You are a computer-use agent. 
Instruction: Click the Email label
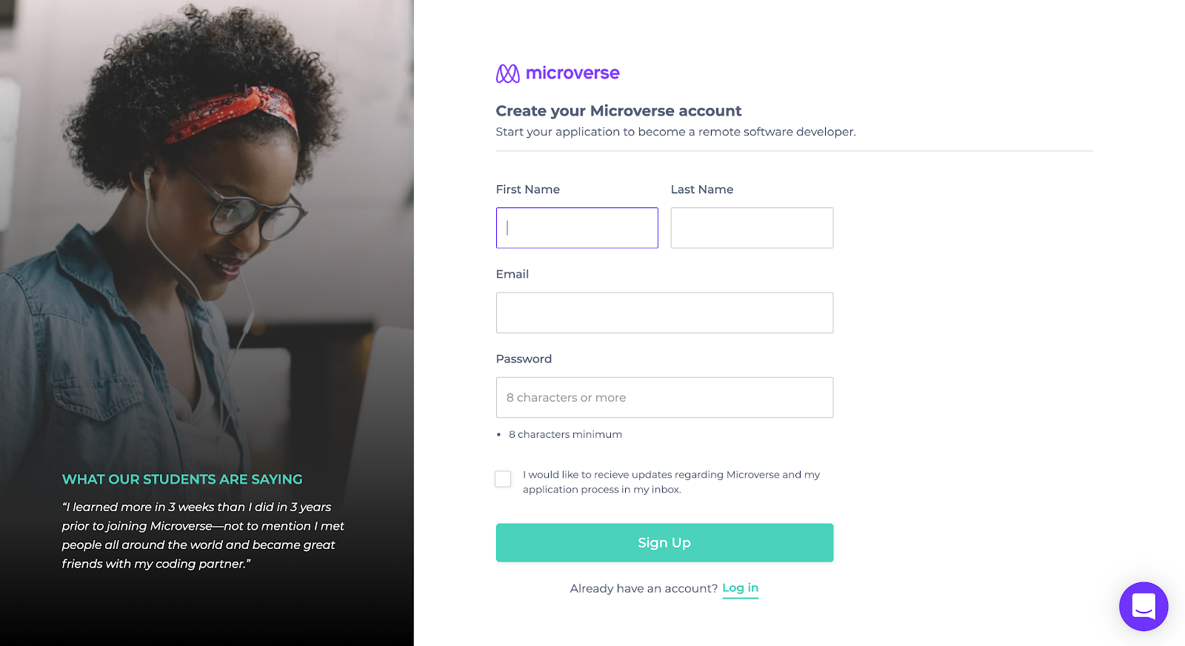(x=513, y=274)
